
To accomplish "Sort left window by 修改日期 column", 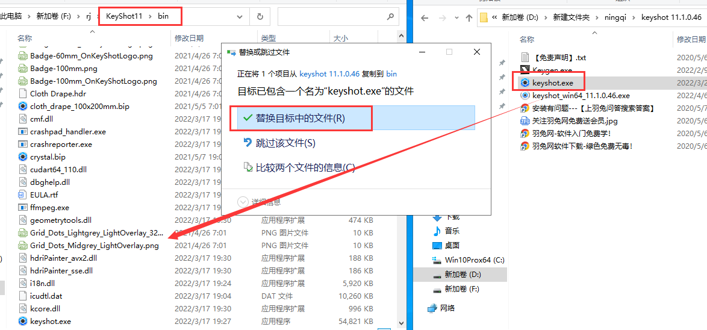I will [x=189, y=39].
